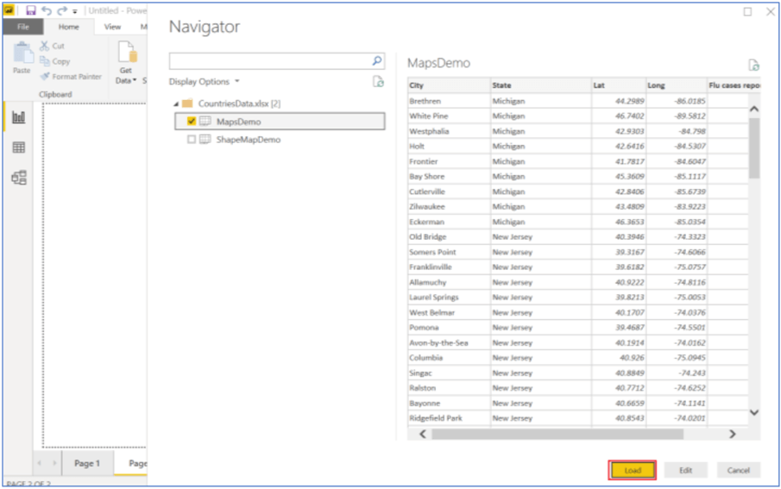The width and height of the screenshot is (781, 489).
Task: Click the Copy command
Action: pyautogui.click(x=54, y=61)
